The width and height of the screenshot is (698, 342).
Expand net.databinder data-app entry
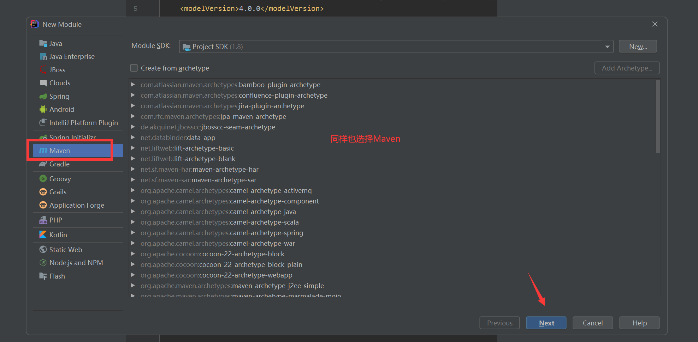[x=133, y=138]
